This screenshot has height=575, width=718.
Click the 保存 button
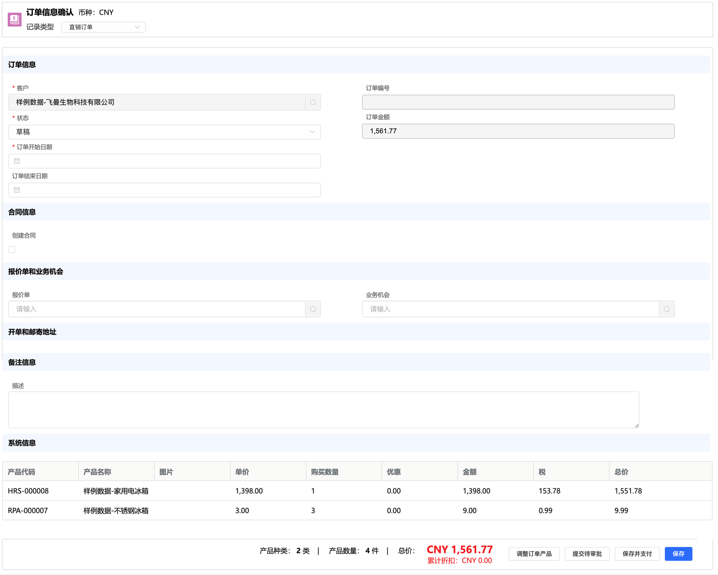(x=678, y=554)
